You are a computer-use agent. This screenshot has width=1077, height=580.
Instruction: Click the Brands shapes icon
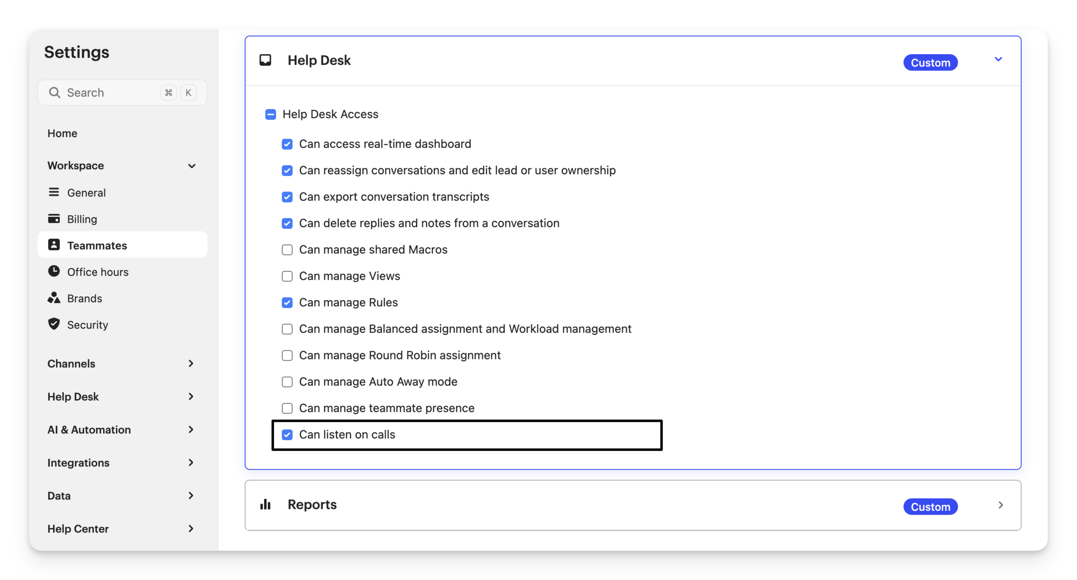coord(54,298)
